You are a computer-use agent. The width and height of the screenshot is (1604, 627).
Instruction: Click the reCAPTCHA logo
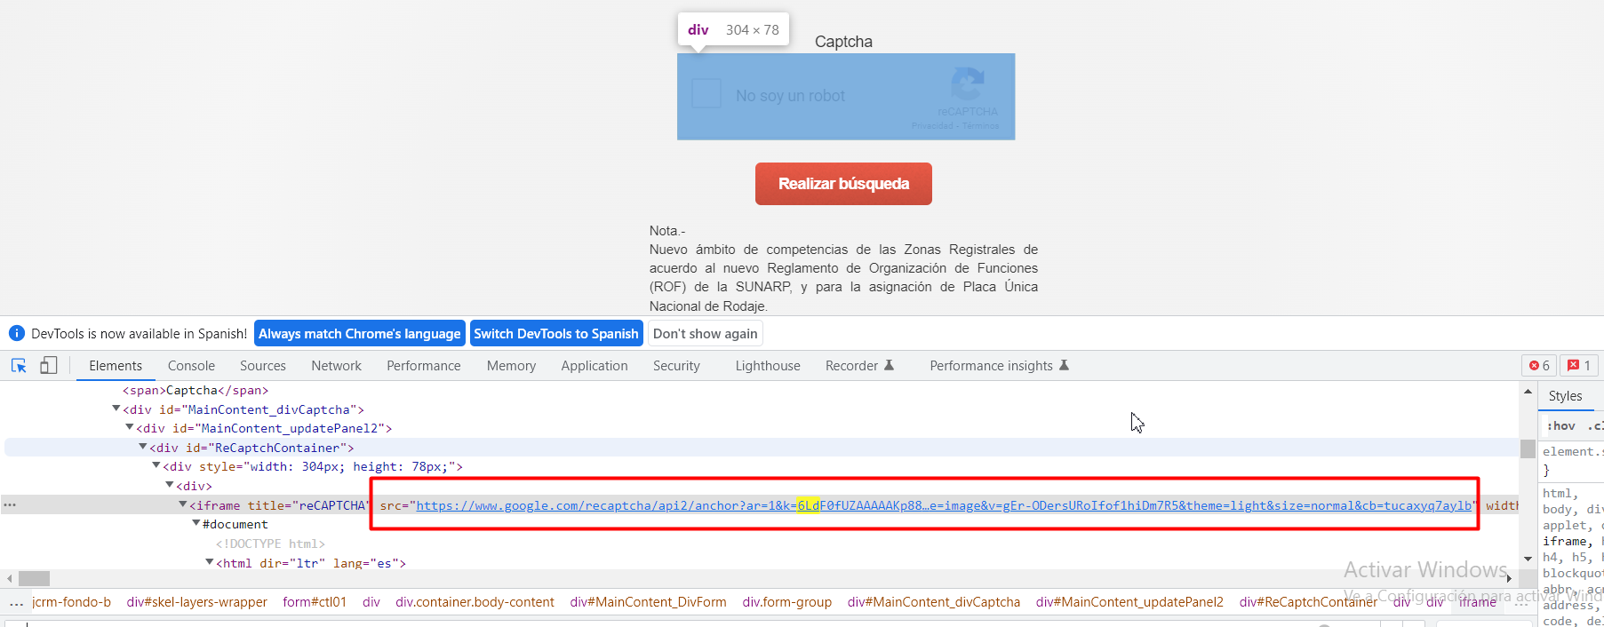coord(967,84)
